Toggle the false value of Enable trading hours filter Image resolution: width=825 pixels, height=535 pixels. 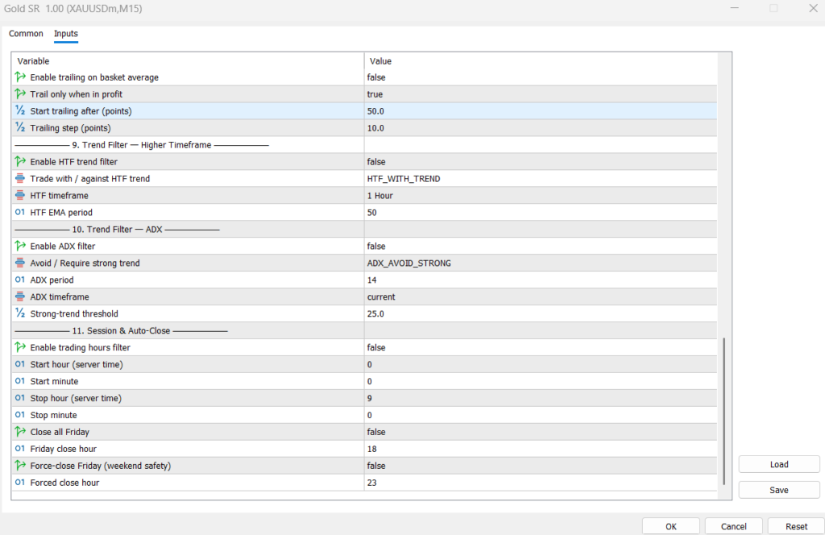pyautogui.click(x=541, y=347)
